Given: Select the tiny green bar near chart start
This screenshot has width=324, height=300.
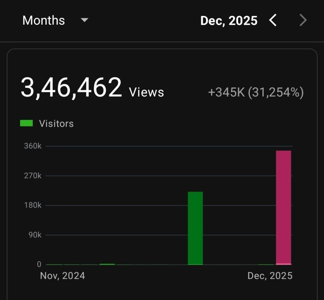Looking at the screenshot, I should coord(107,264).
